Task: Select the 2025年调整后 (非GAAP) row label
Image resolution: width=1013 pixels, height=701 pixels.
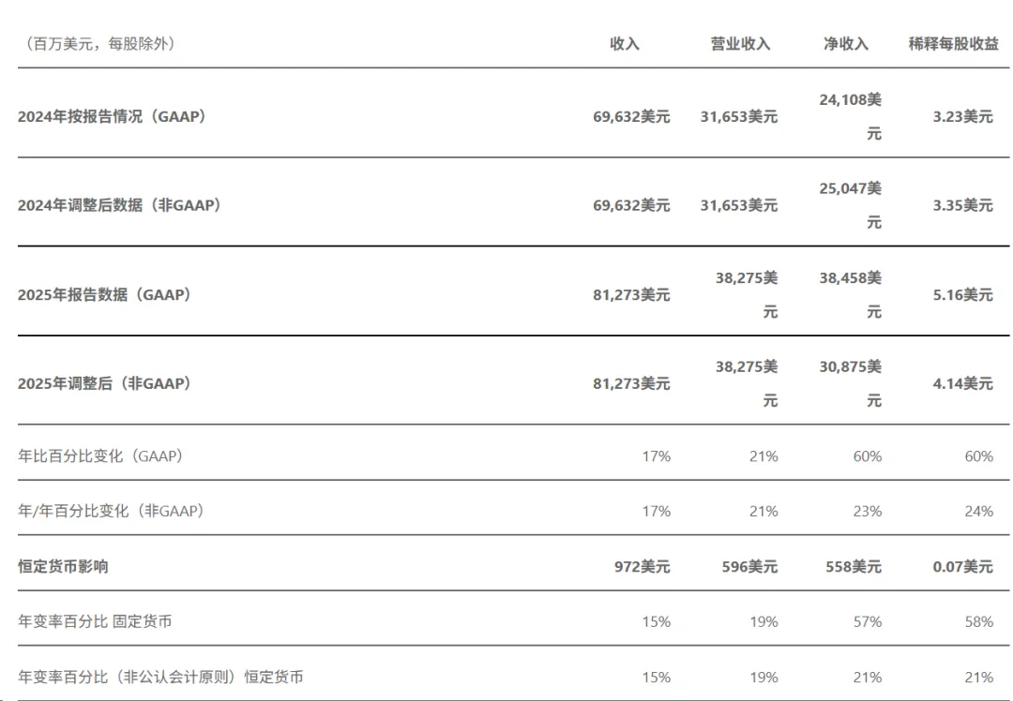Action: tap(105, 383)
